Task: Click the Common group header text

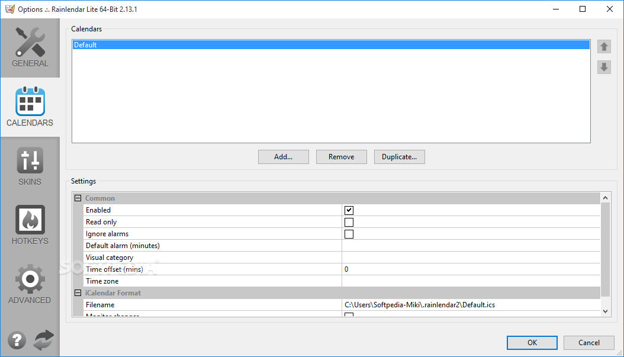Action: 100,198
